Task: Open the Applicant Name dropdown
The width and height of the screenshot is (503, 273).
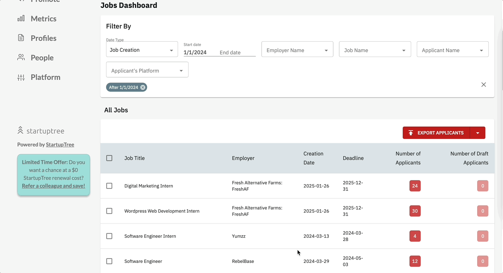Action: click(452, 49)
